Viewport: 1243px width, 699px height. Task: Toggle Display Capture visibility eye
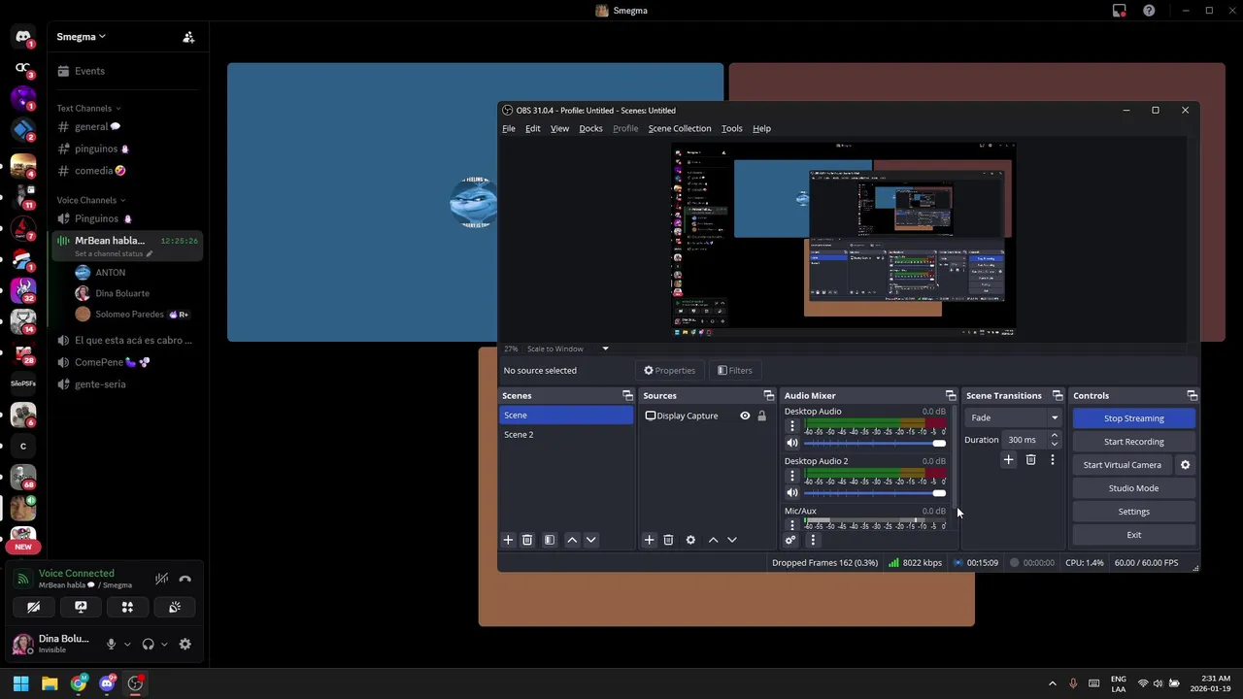[745, 416]
